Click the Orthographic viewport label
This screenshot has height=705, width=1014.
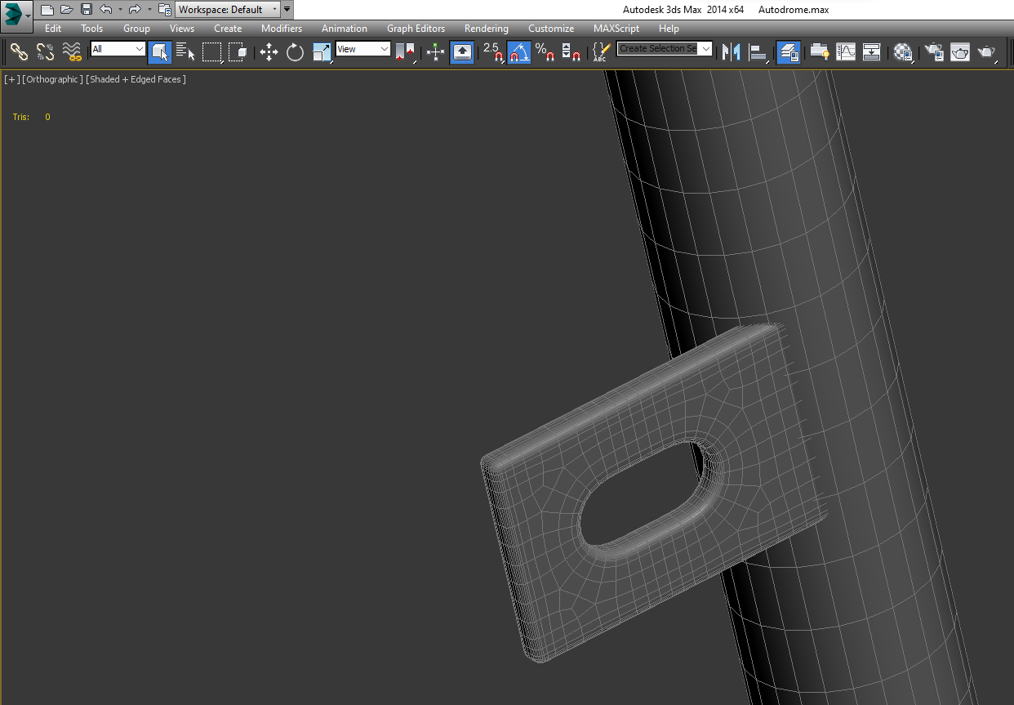tap(52, 79)
